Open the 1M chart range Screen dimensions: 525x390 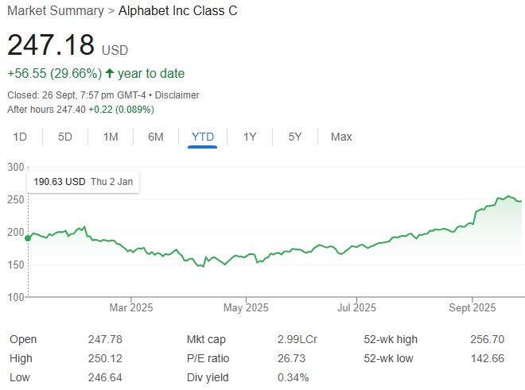(x=111, y=137)
